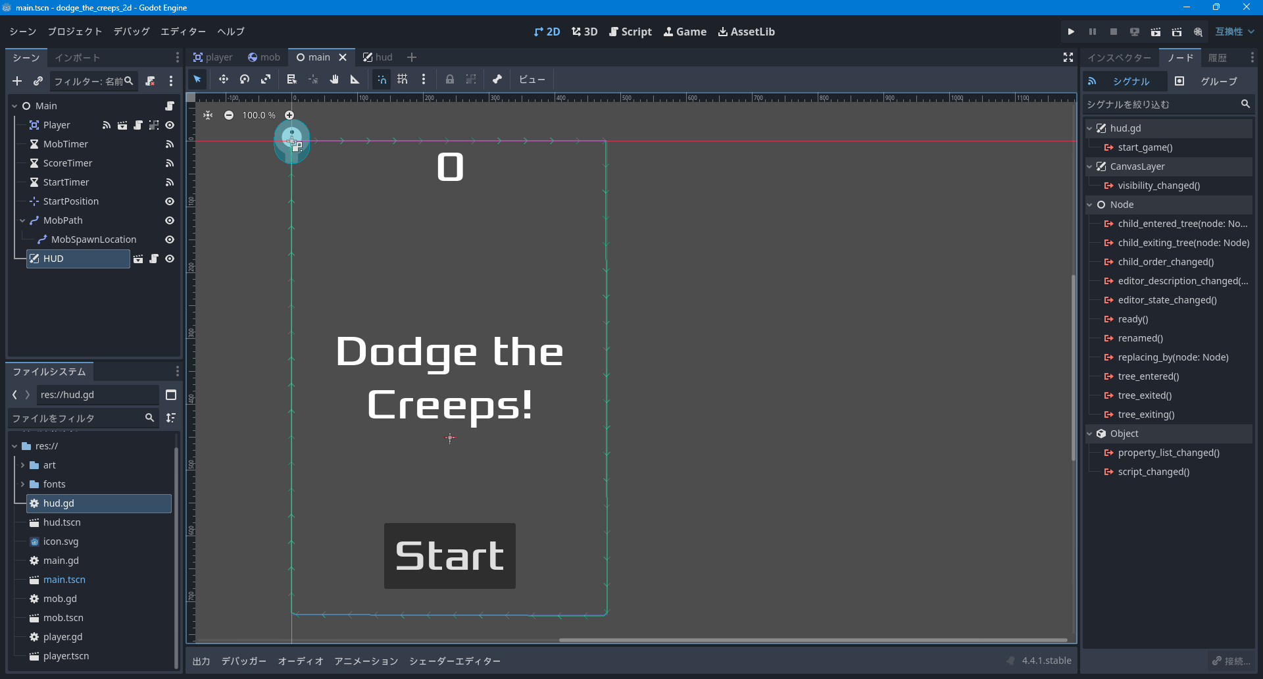The height and width of the screenshot is (679, 1263).
Task: Open HUD scene in editor icon
Action: point(138,259)
